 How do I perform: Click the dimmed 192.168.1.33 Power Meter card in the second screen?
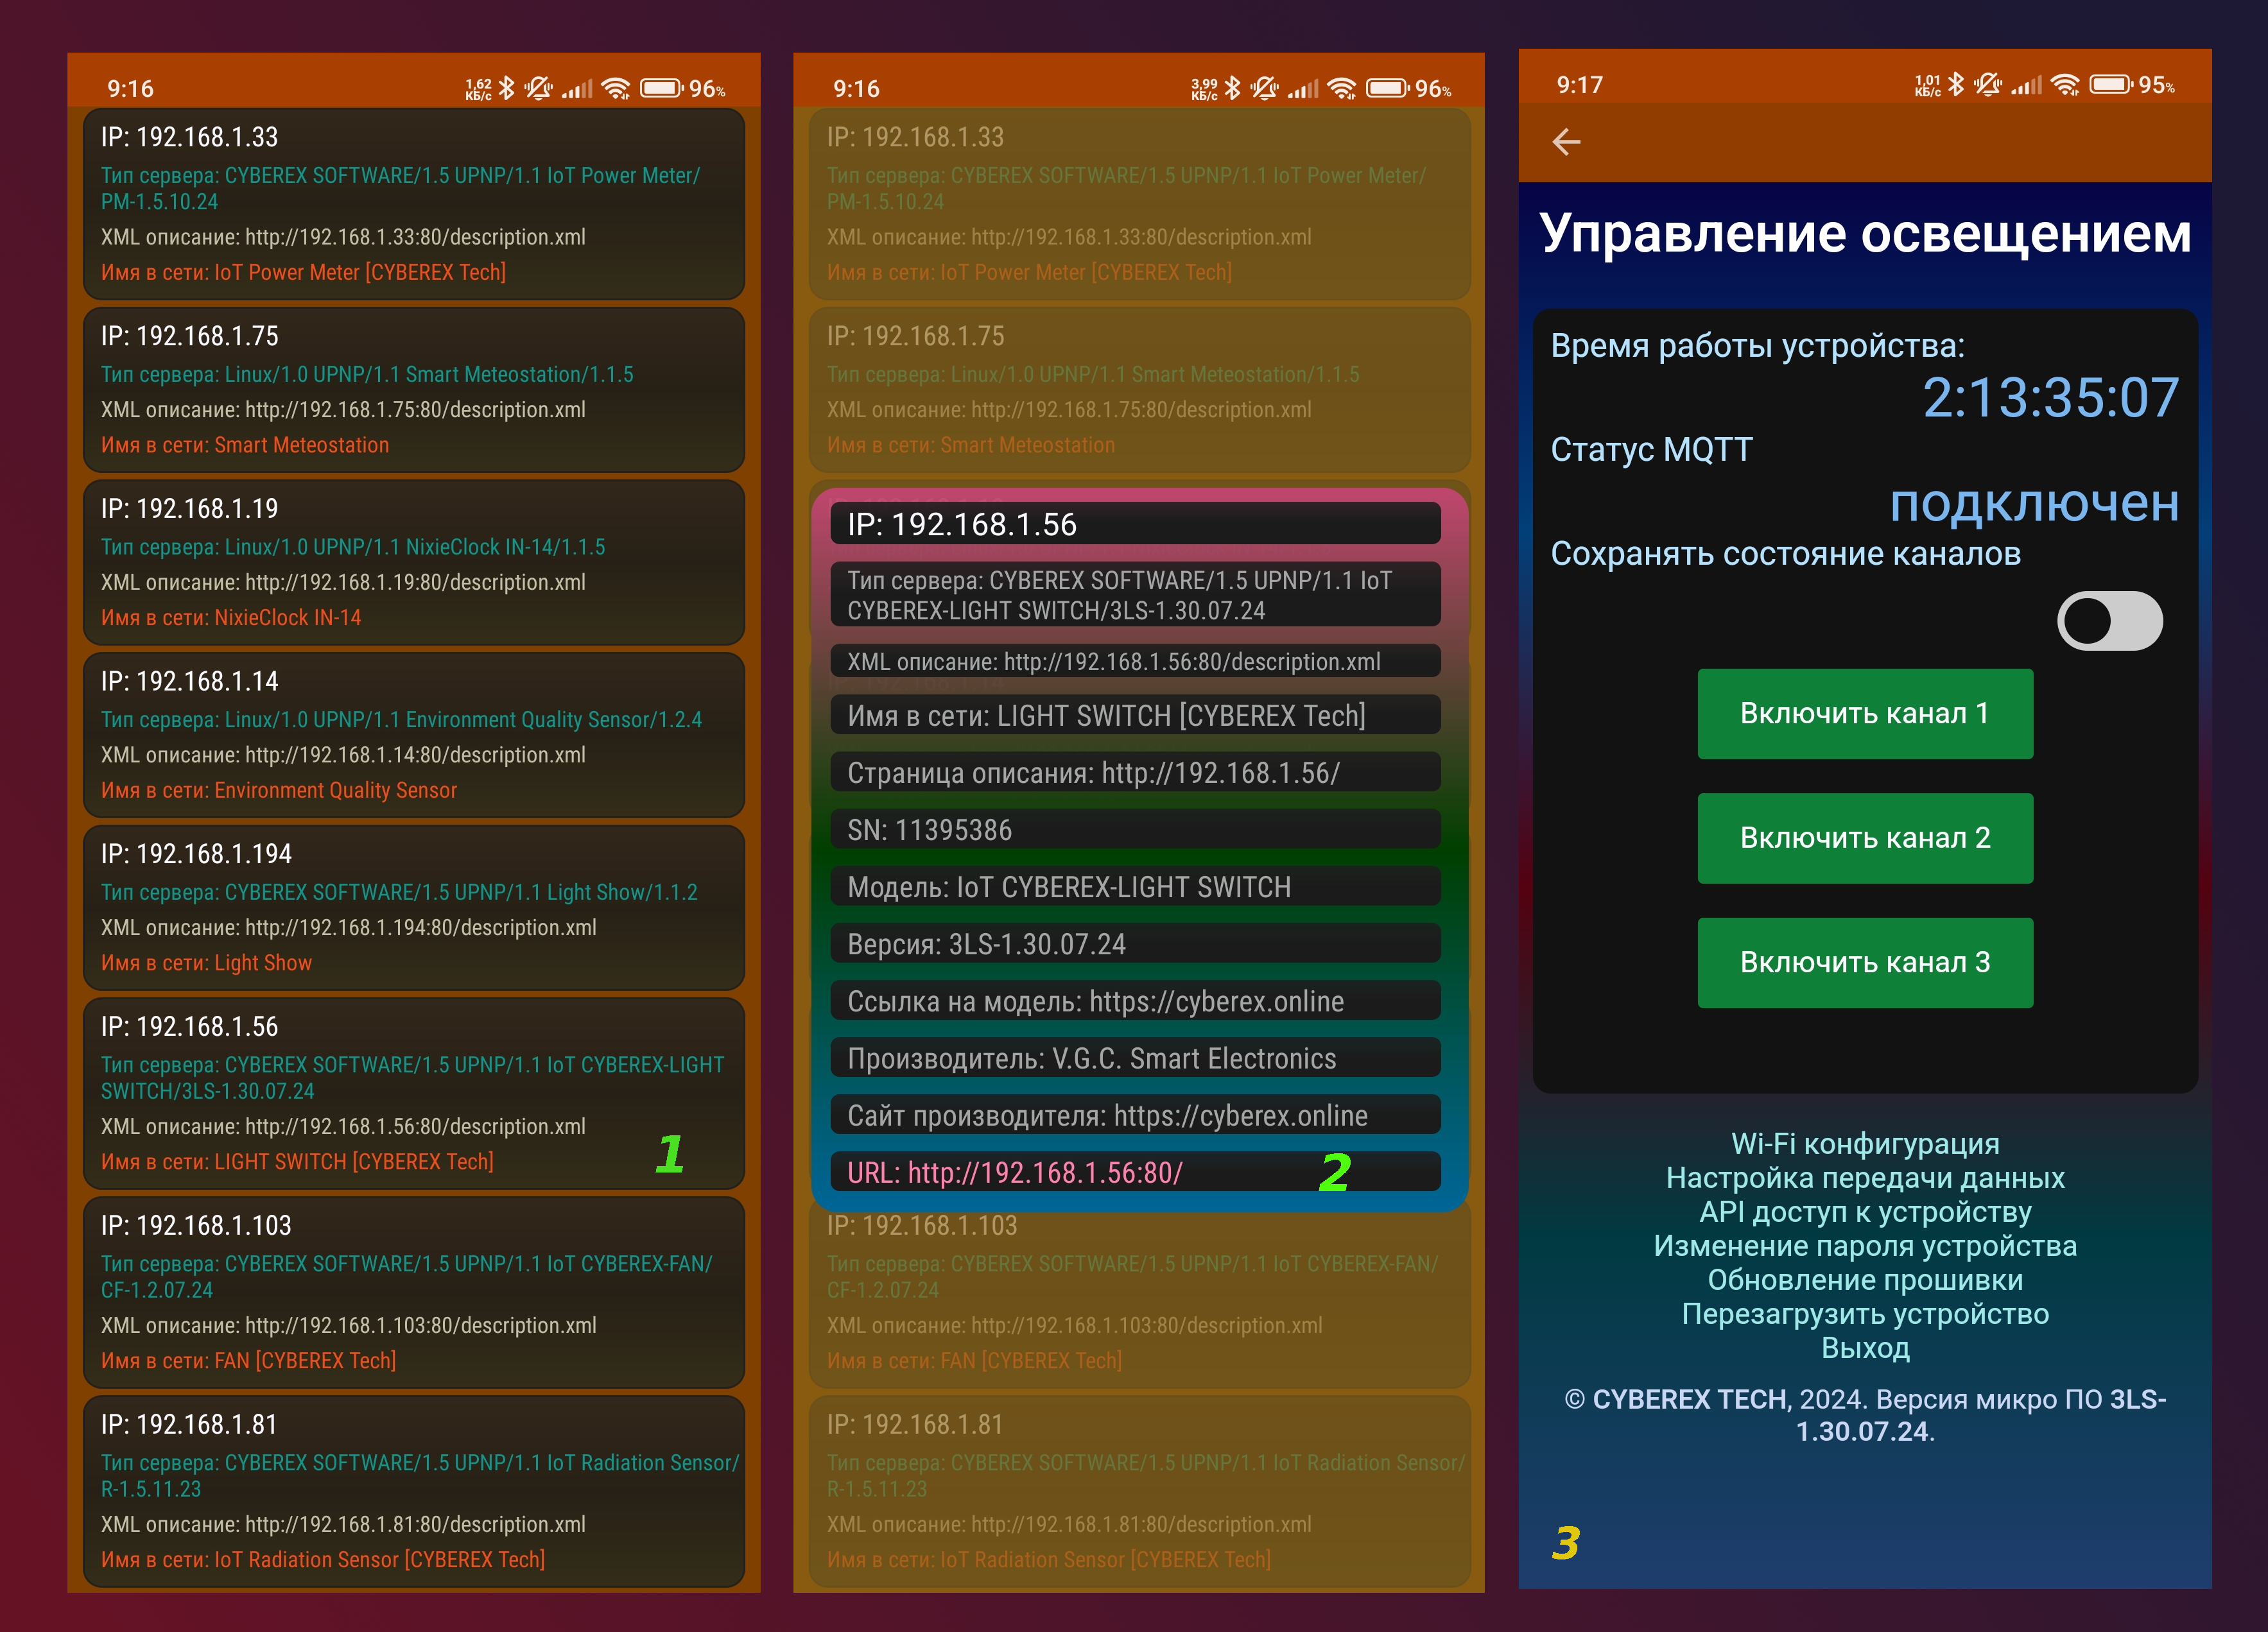pos(1140,204)
